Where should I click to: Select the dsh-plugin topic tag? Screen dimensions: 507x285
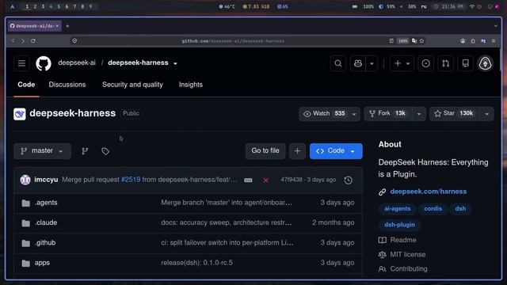click(399, 225)
